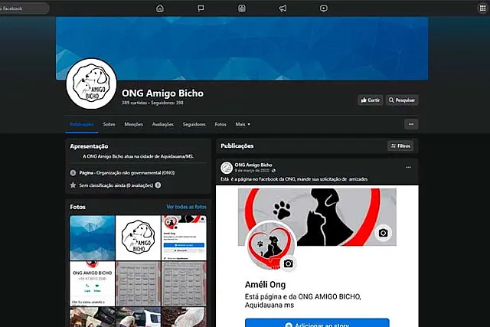Click the post date 9 de março
490x327 pixels.
point(252,170)
